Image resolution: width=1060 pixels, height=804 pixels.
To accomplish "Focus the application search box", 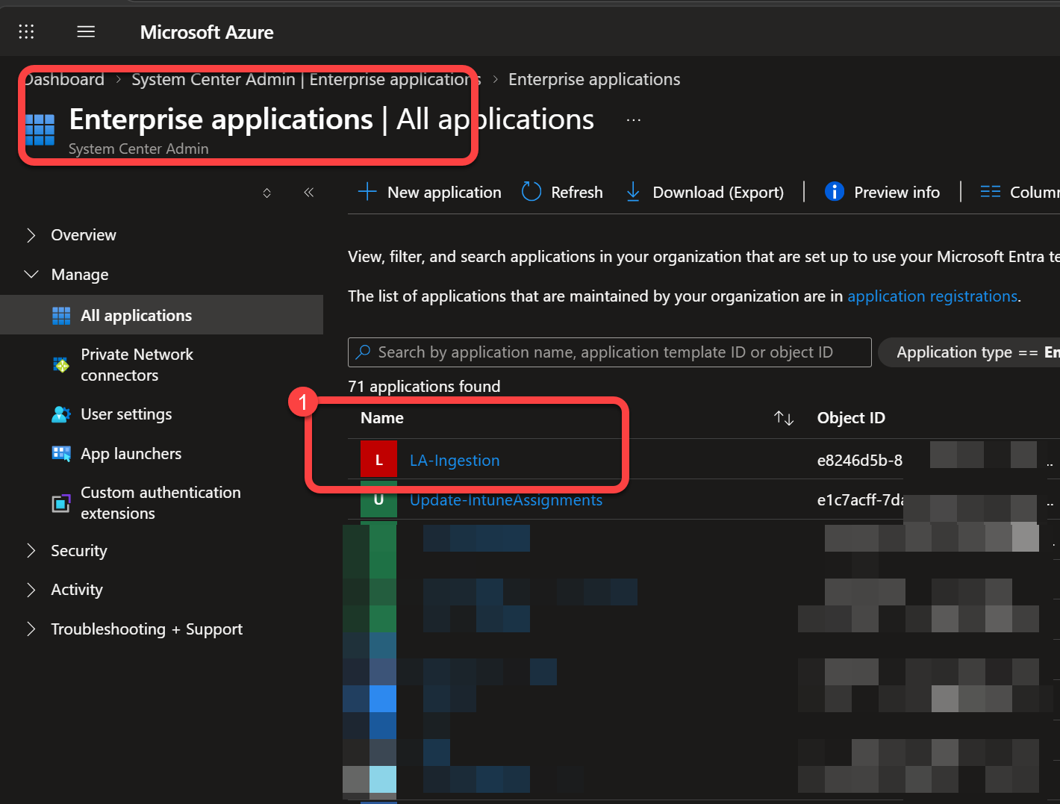I will coord(609,352).
